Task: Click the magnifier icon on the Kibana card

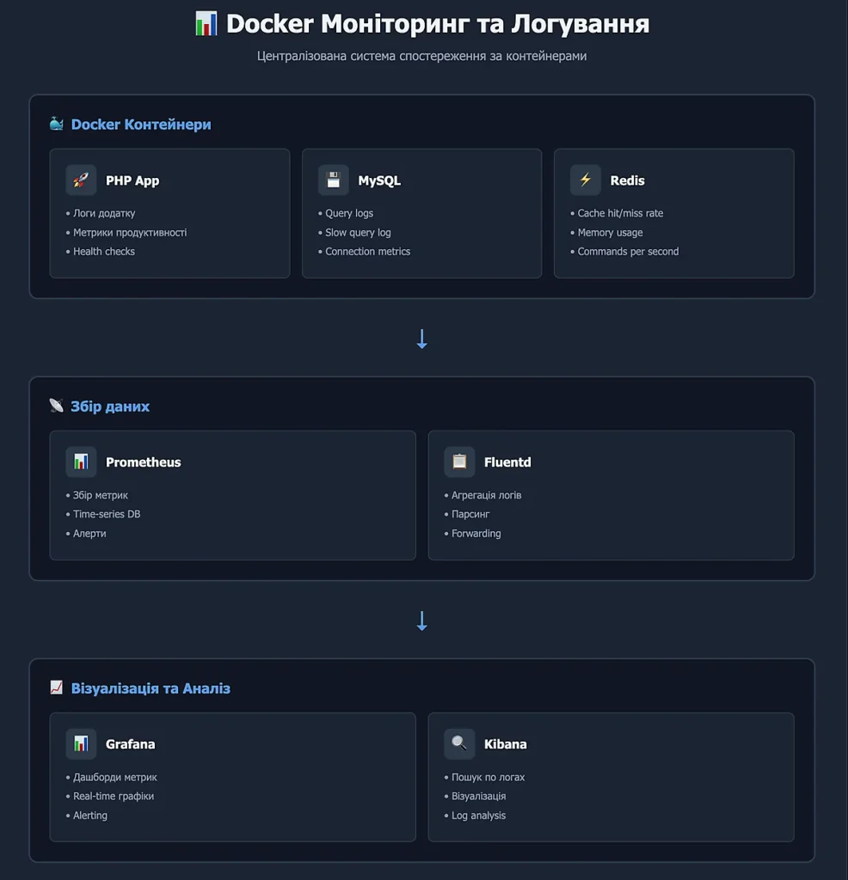Action: [459, 744]
